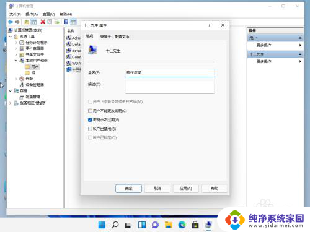Click the Up one level folder icon
The width and height of the screenshot is (310, 232).
(27, 22)
